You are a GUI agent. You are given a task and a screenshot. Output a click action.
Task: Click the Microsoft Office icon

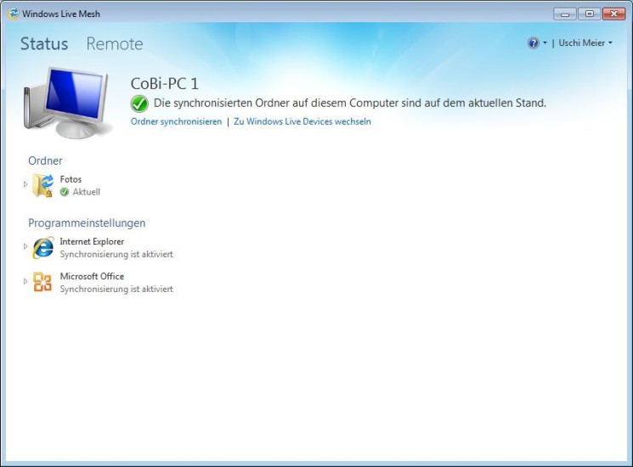[x=42, y=282]
